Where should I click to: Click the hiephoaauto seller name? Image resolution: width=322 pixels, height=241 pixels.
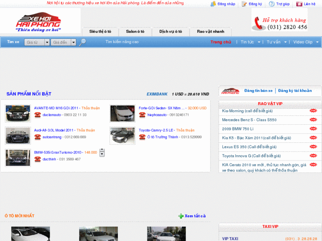coord(157,115)
